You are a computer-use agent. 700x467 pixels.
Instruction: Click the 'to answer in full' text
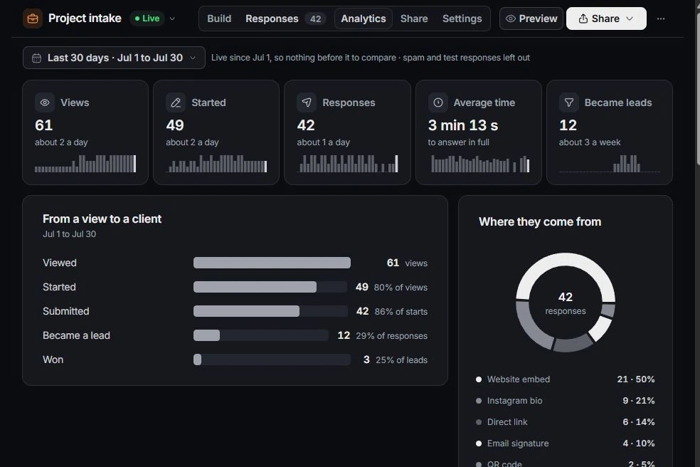click(458, 142)
